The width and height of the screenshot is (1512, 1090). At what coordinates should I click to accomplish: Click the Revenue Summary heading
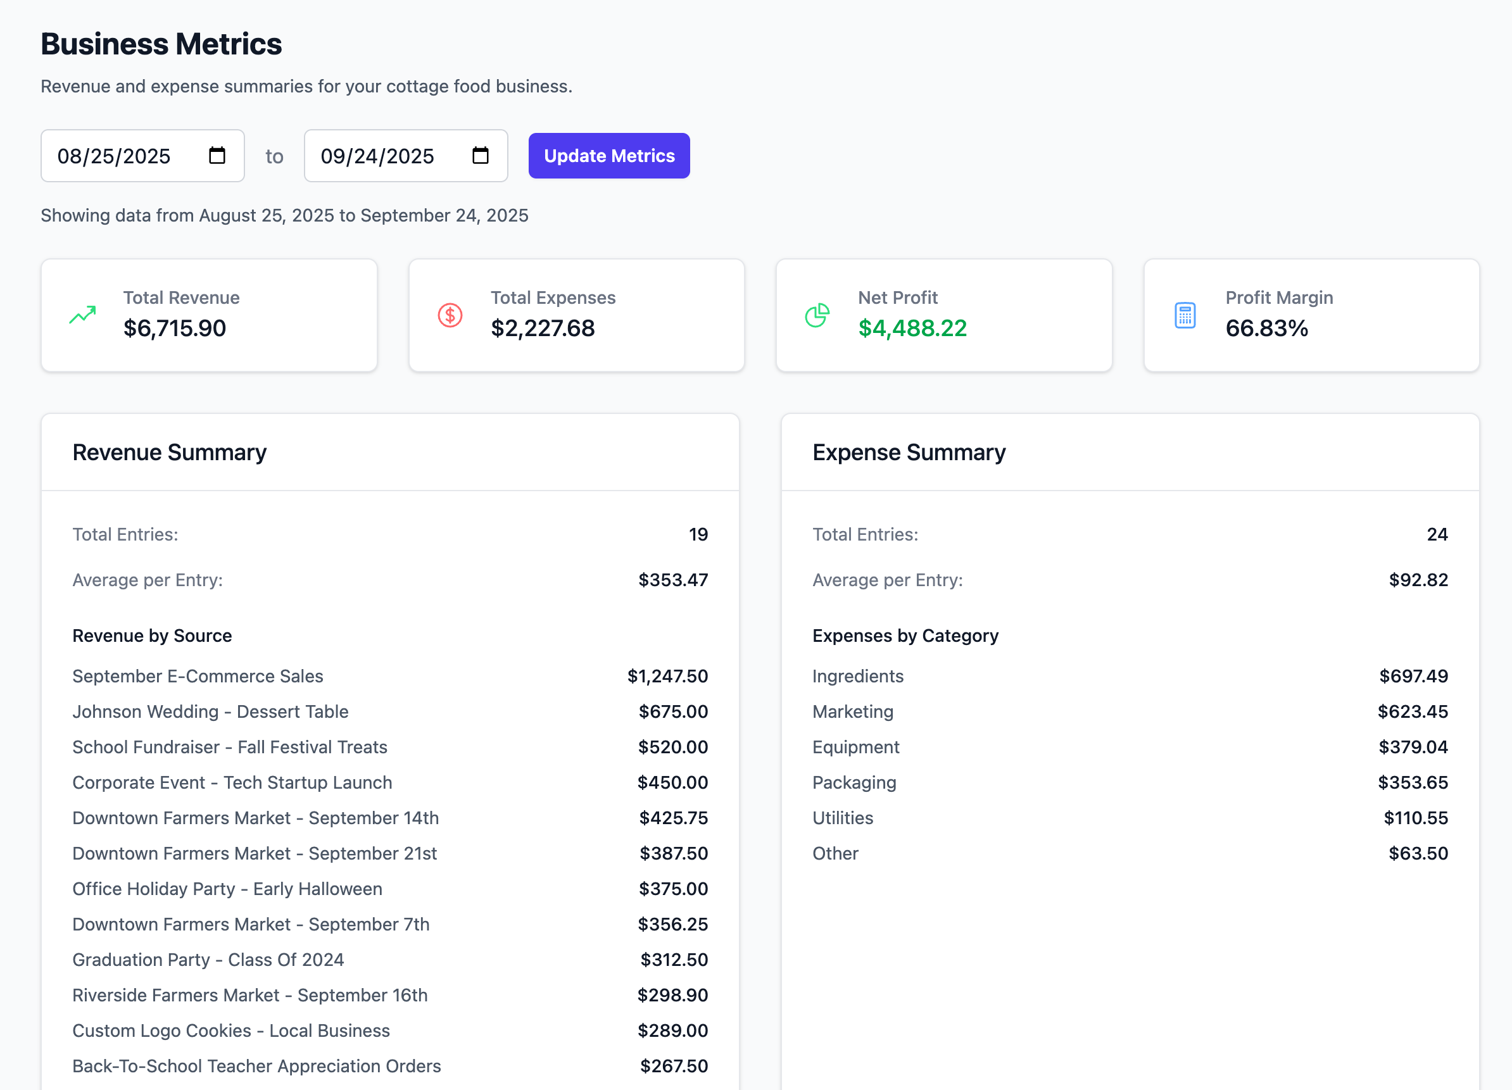(x=169, y=453)
